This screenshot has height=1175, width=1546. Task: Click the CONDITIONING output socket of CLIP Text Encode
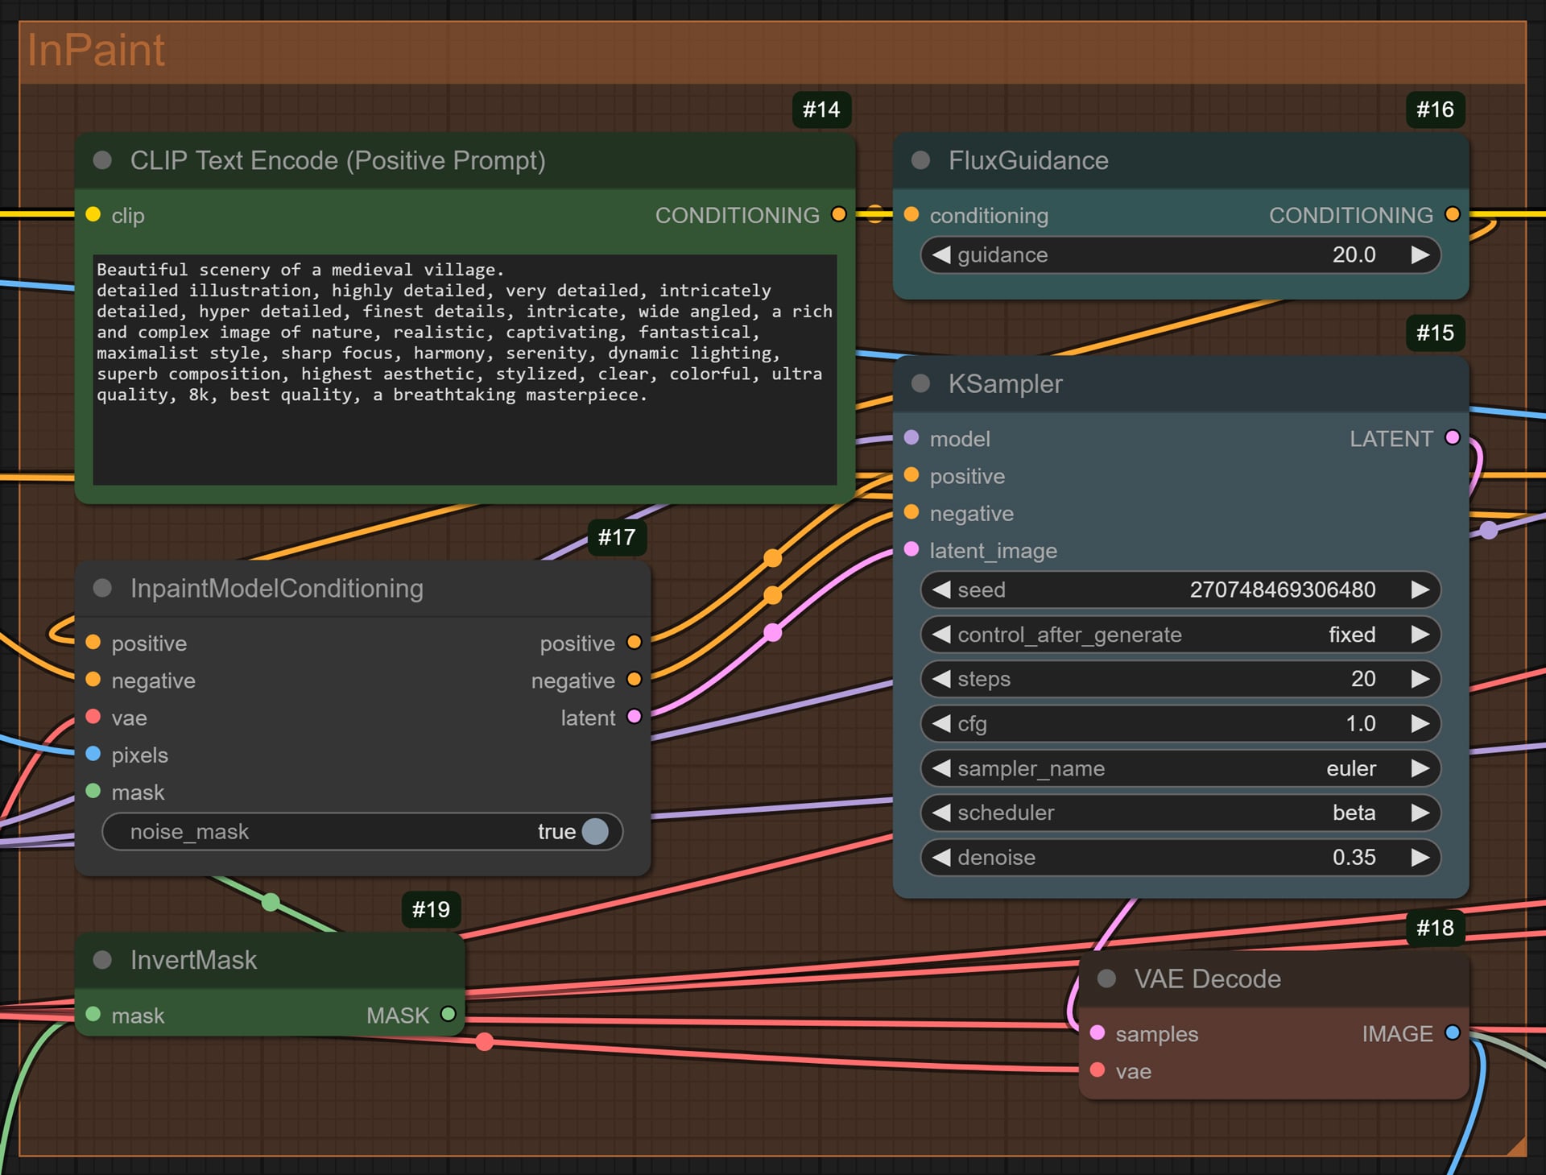838,214
